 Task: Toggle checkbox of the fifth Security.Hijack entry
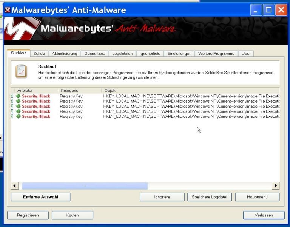click(12, 116)
